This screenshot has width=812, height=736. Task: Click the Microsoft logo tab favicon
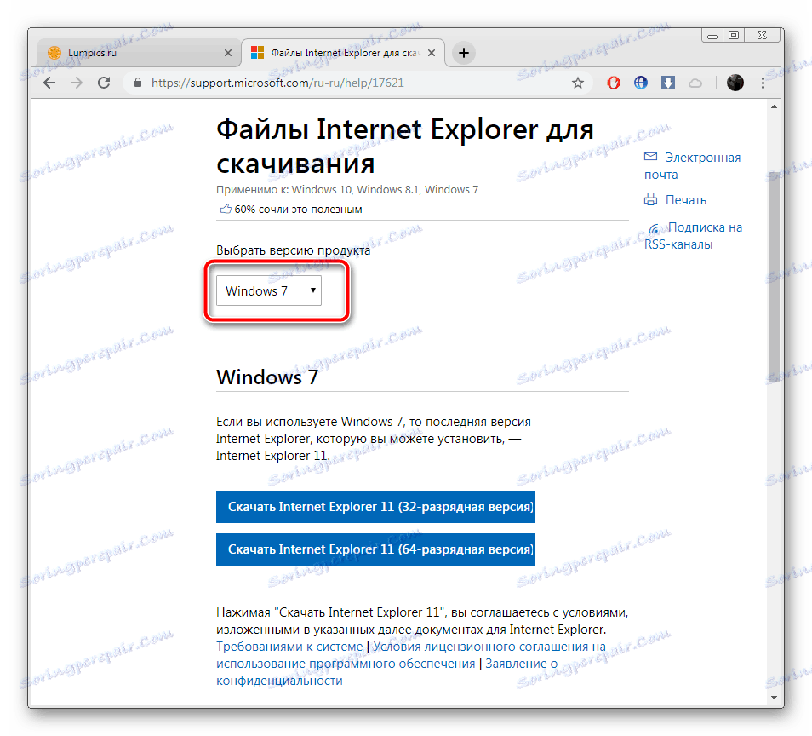[x=257, y=52]
